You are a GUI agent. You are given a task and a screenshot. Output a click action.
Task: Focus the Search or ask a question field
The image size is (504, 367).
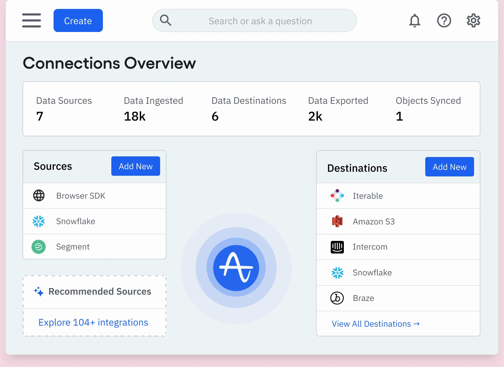[260, 21]
